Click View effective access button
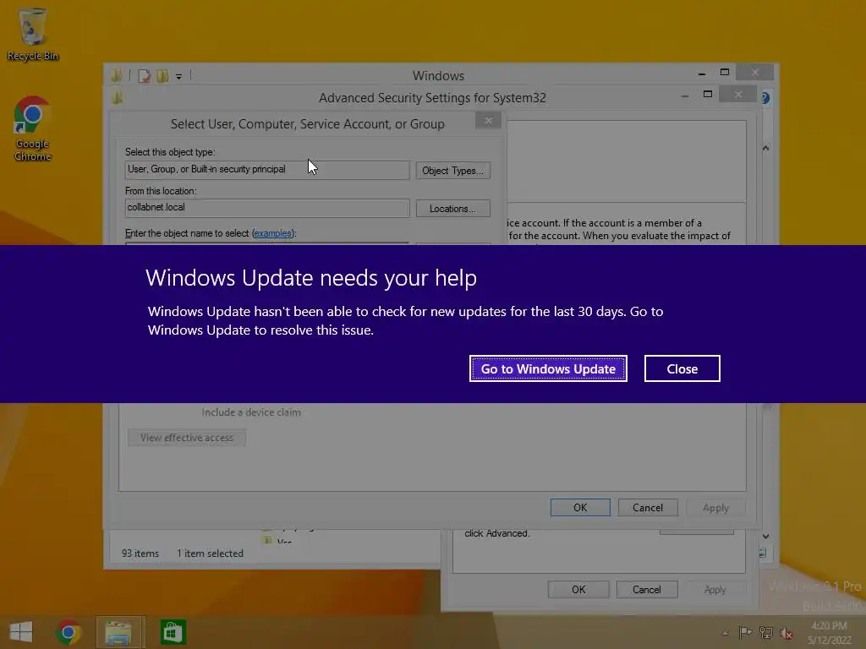 [187, 438]
